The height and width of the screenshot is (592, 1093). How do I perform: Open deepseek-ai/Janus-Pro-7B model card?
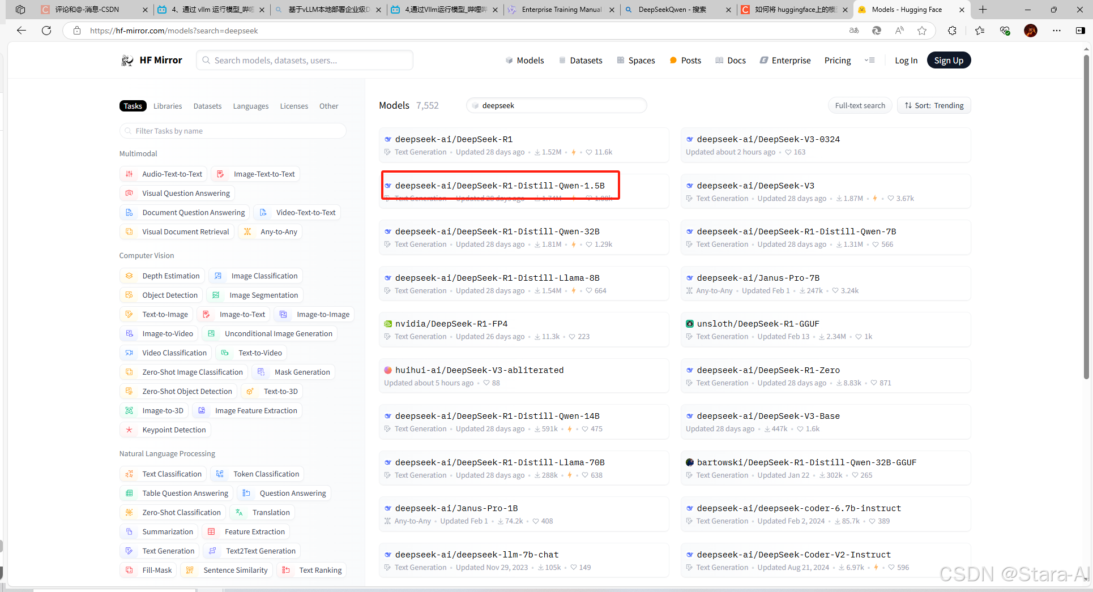tap(826, 284)
